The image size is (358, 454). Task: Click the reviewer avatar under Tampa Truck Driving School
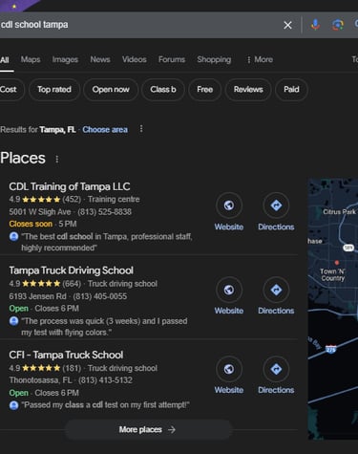click(x=13, y=321)
